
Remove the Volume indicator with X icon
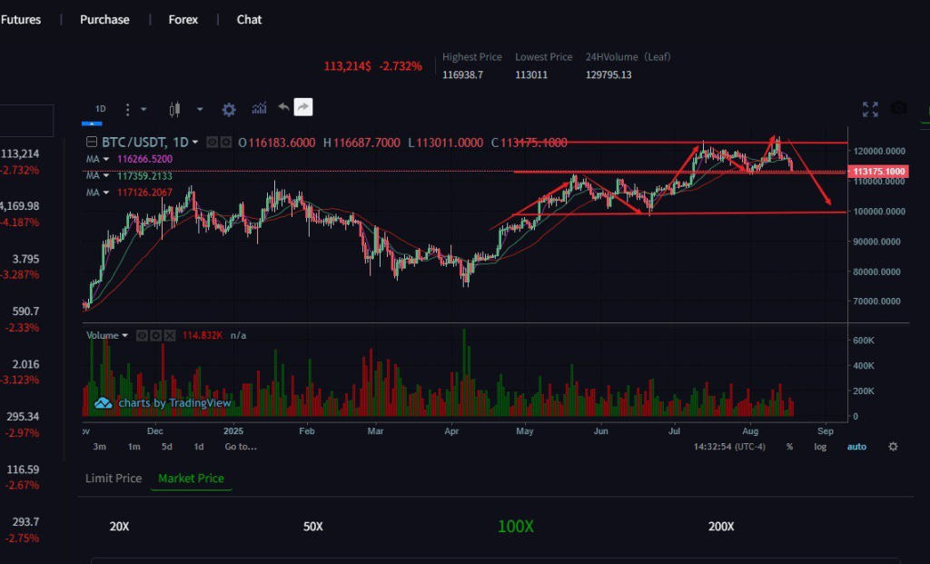[170, 335]
